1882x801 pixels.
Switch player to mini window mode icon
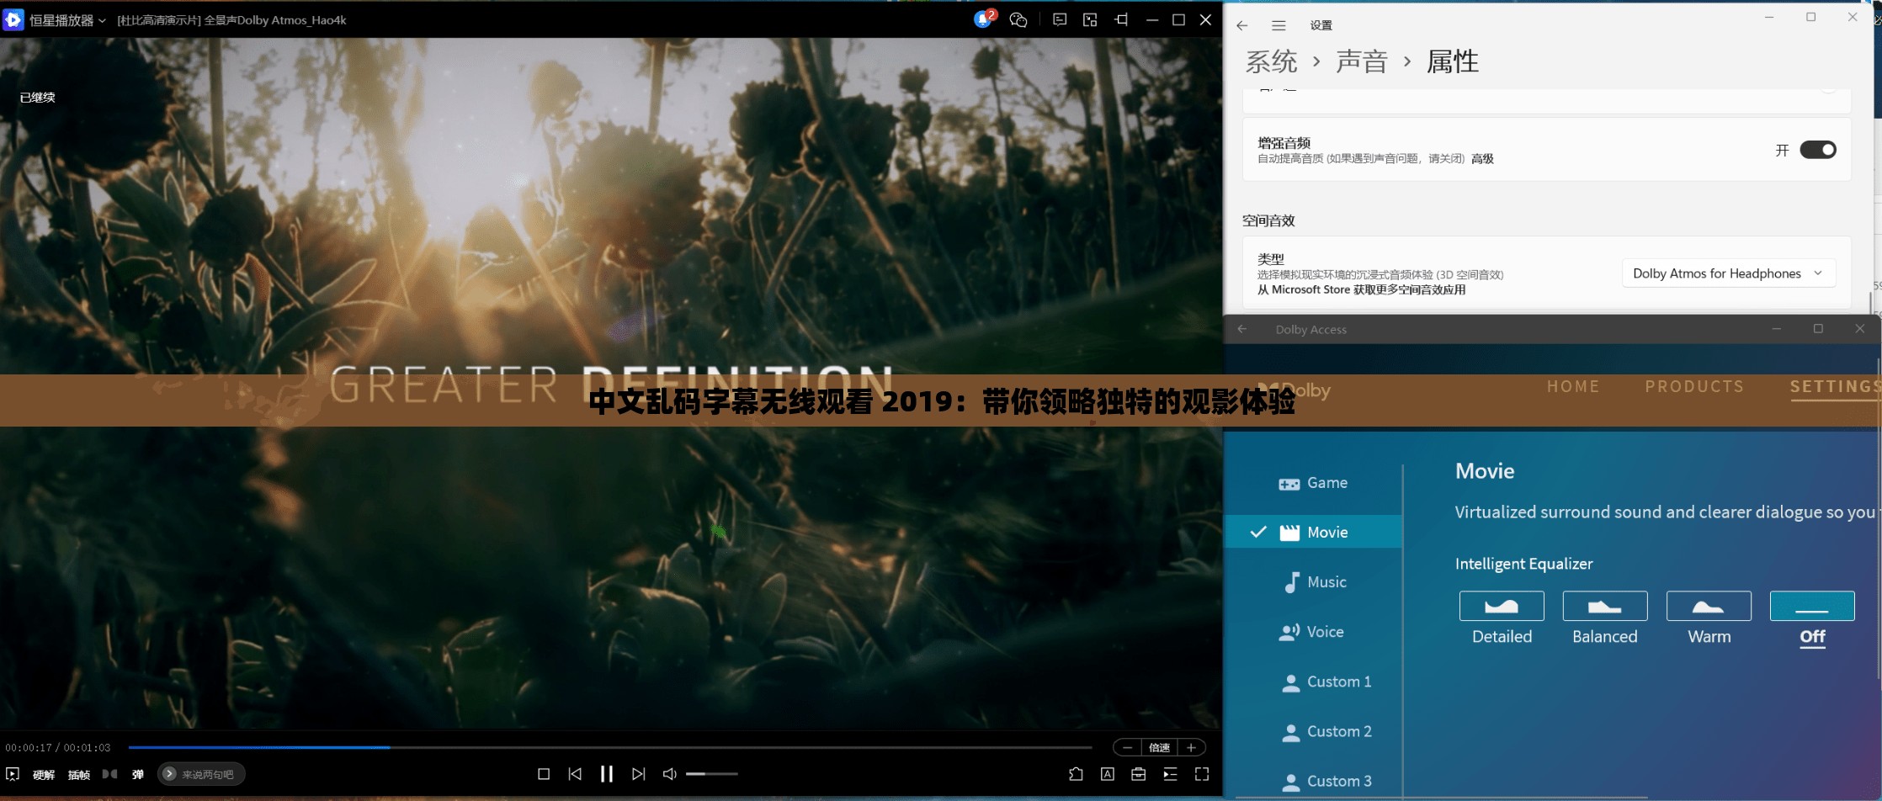[1090, 19]
